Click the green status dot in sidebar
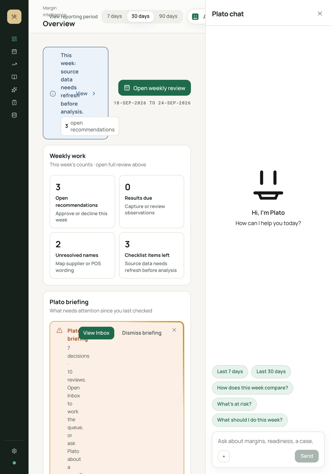The image size is (331, 474). click(14, 463)
